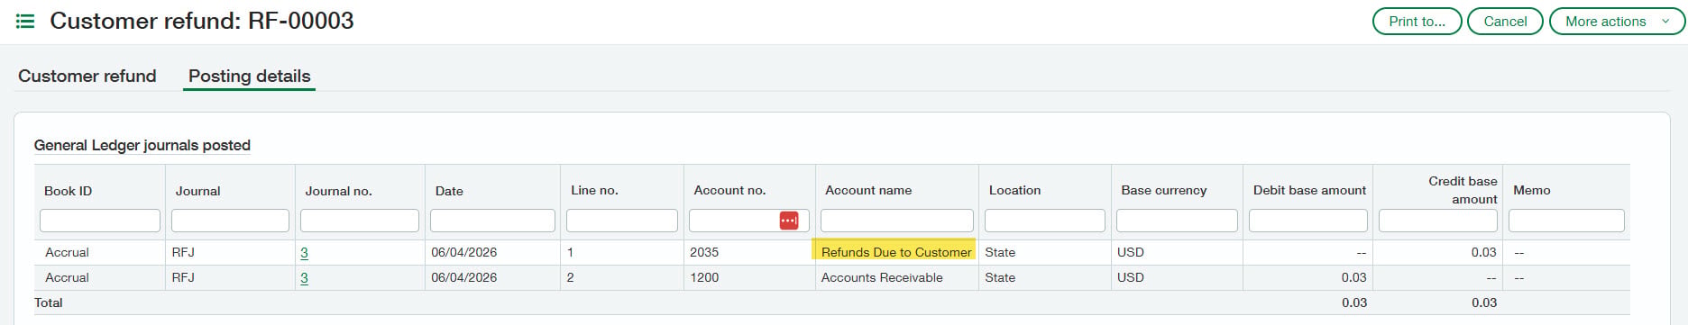Open journal no. 3 link in line 2 row
The image size is (1688, 325).
point(304,278)
